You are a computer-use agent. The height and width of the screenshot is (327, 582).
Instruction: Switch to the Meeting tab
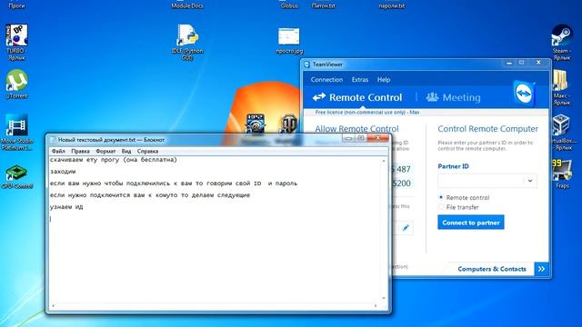point(453,97)
